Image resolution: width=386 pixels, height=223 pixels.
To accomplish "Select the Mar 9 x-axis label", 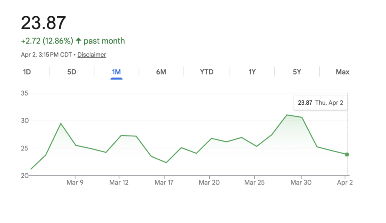I will click(x=75, y=183).
